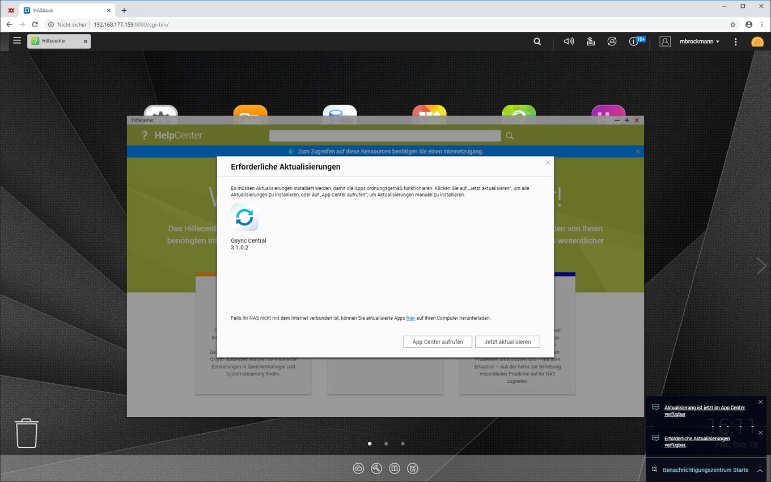The width and height of the screenshot is (771, 482).
Task: Select the second desktop page dot
Action: (x=386, y=443)
